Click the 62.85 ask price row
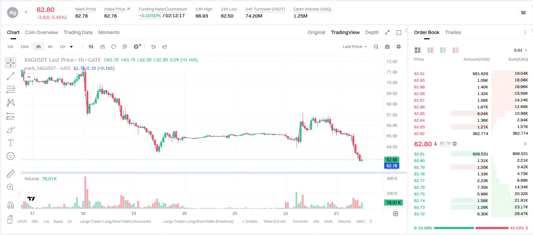Screen dimensions: 533x235 pos(471,114)
